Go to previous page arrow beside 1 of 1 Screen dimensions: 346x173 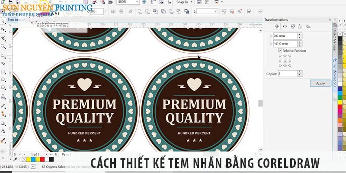coord(25,154)
